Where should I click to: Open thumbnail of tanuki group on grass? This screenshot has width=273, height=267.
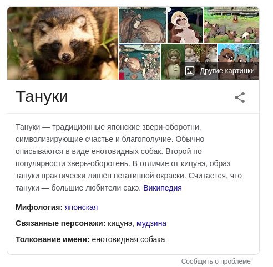coord(231,25)
